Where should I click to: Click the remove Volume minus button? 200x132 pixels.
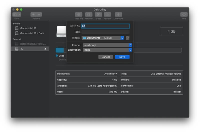39,15
